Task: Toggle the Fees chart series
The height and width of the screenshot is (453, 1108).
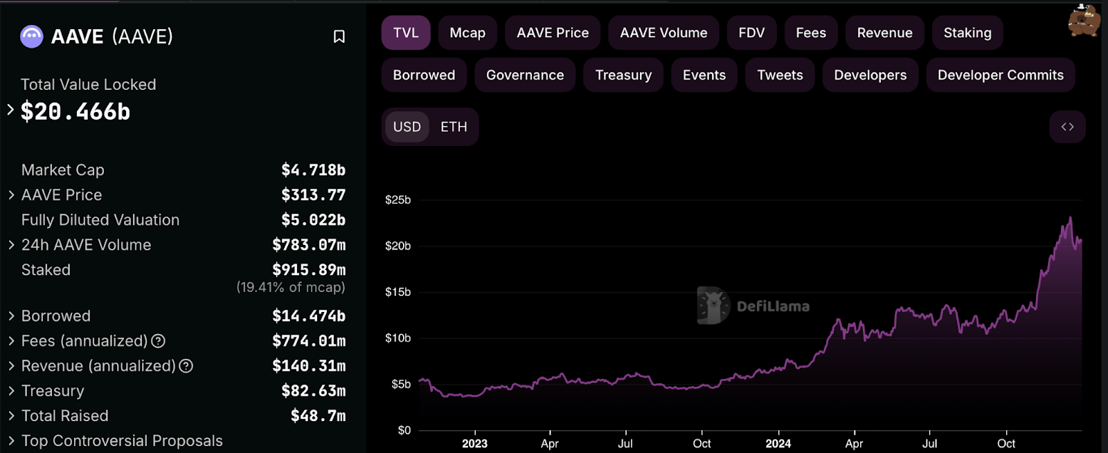Action: 811,33
